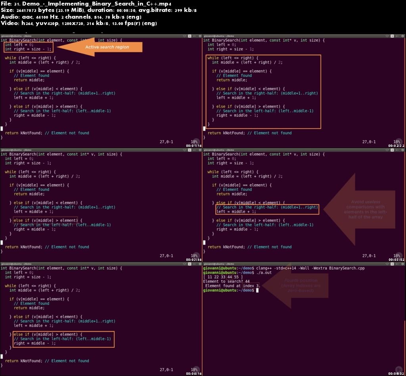The height and width of the screenshot is (376, 406).
Task: Open the thumbnail timestamped 00:03:46
Action: tap(101, 205)
